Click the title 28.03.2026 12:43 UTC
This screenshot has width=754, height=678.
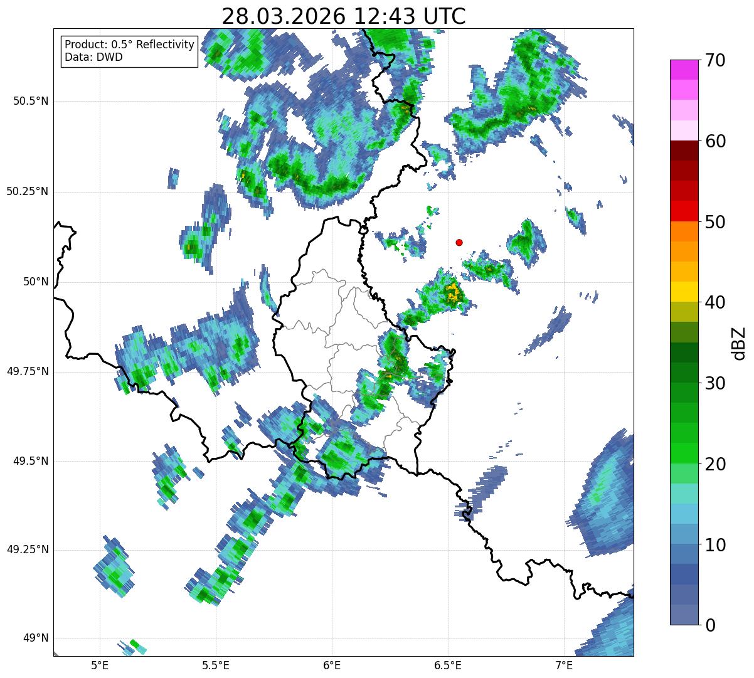tap(344, 16)
